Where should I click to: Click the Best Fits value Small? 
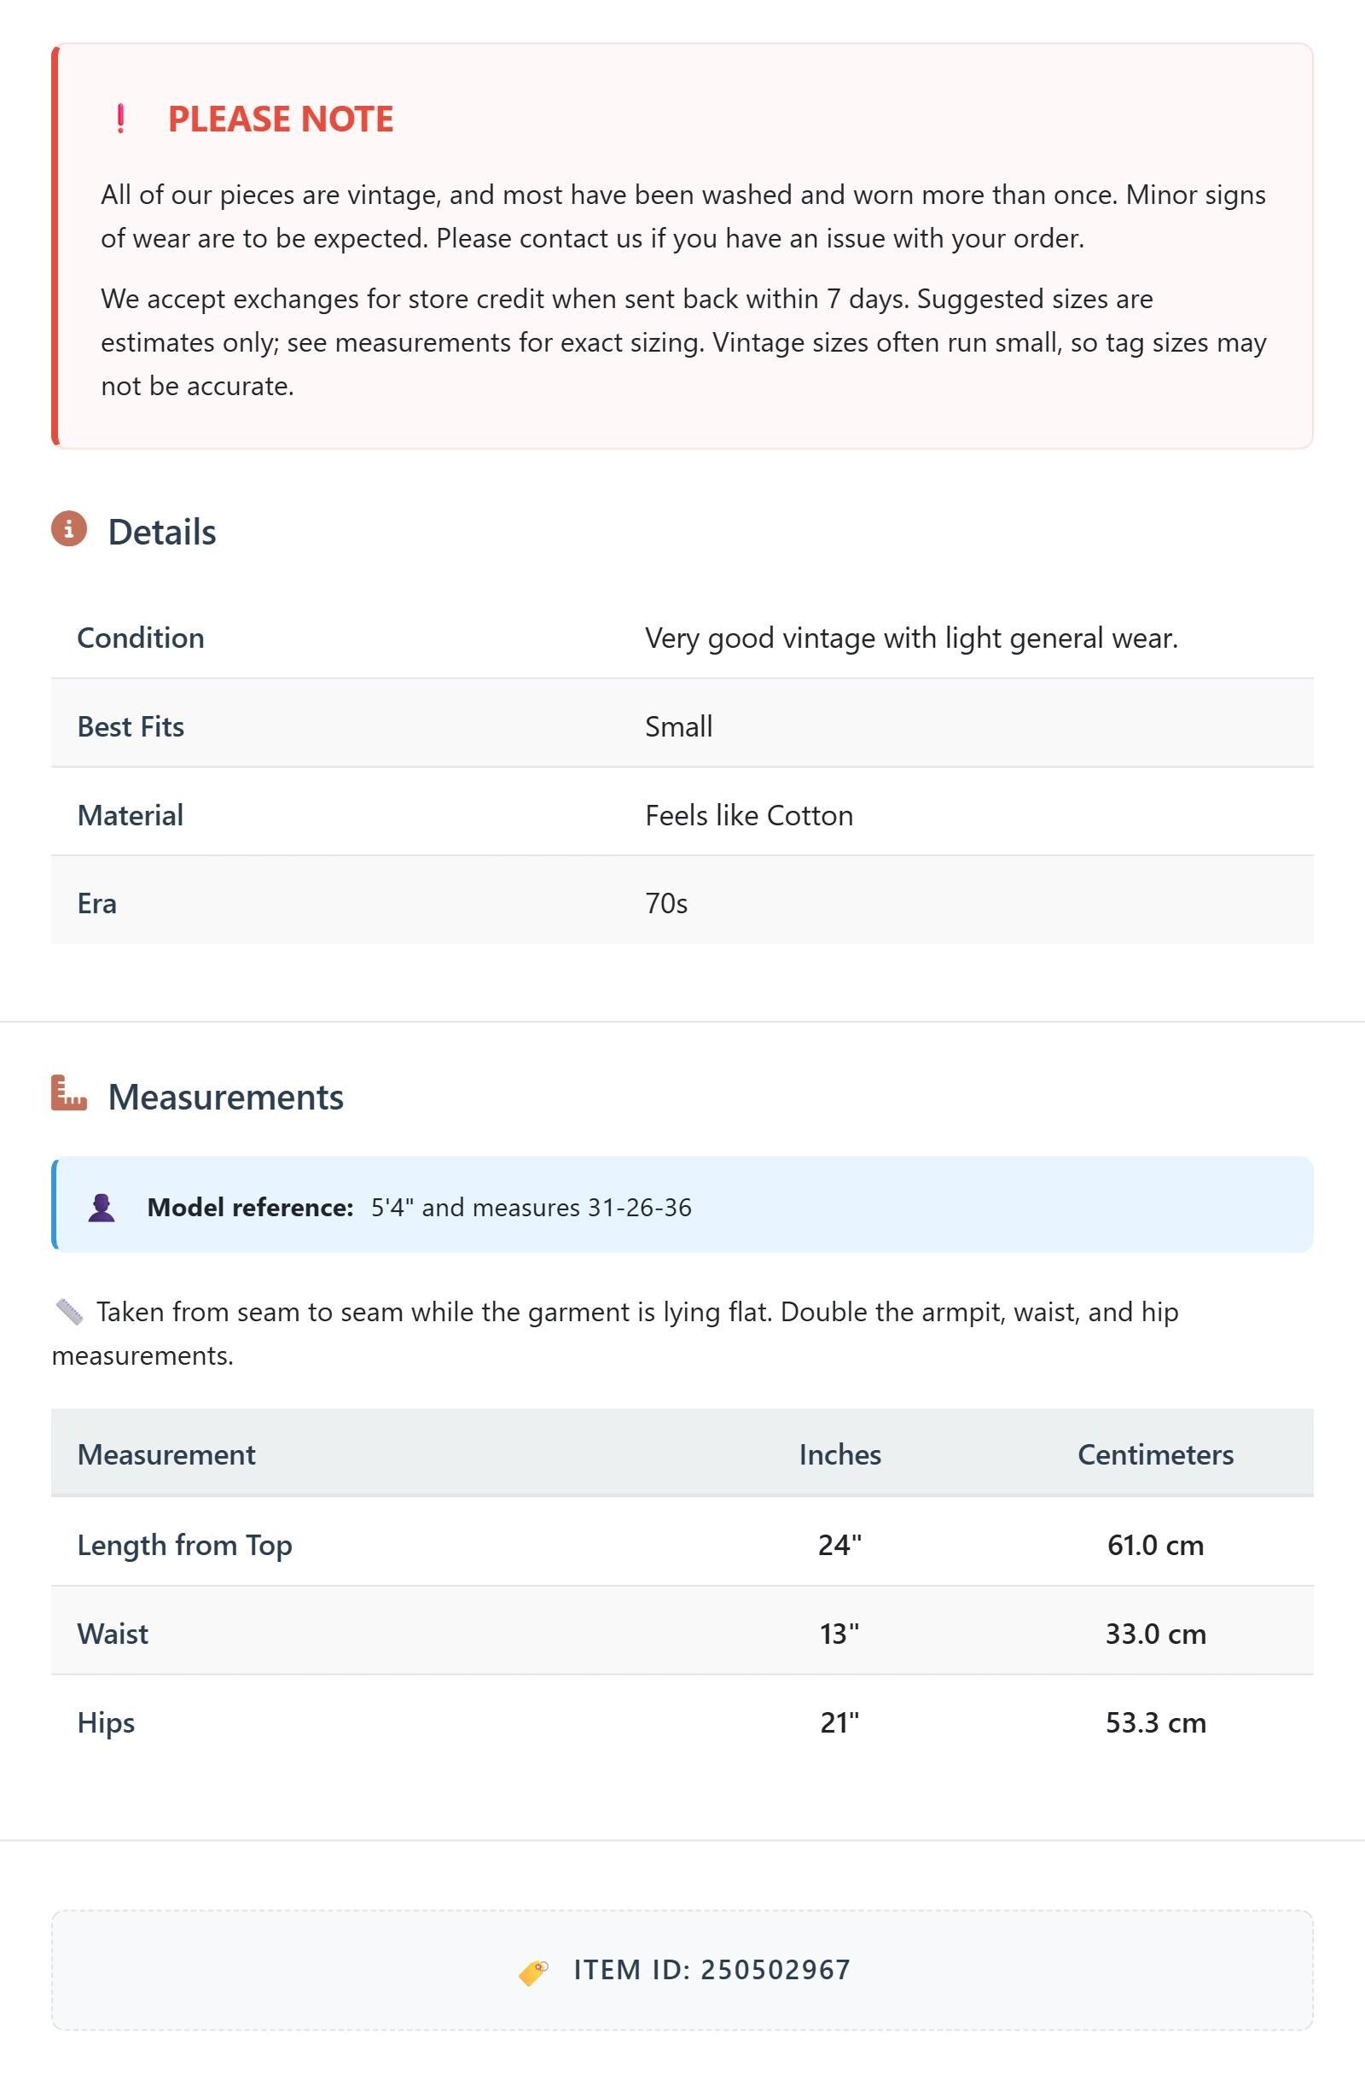(678, 727)
